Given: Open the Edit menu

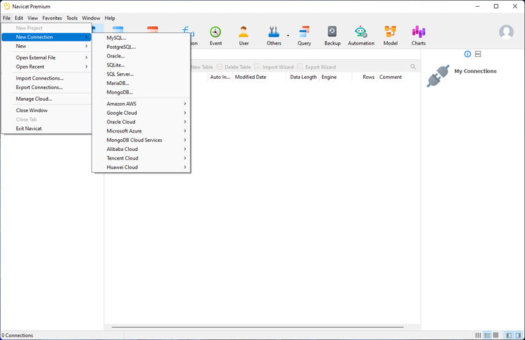Looking at the screenshot, I should click(19, 18).
